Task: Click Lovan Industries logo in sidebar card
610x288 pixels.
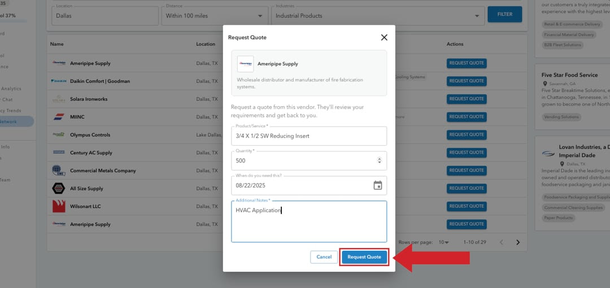Action: [x=548, y=154]
